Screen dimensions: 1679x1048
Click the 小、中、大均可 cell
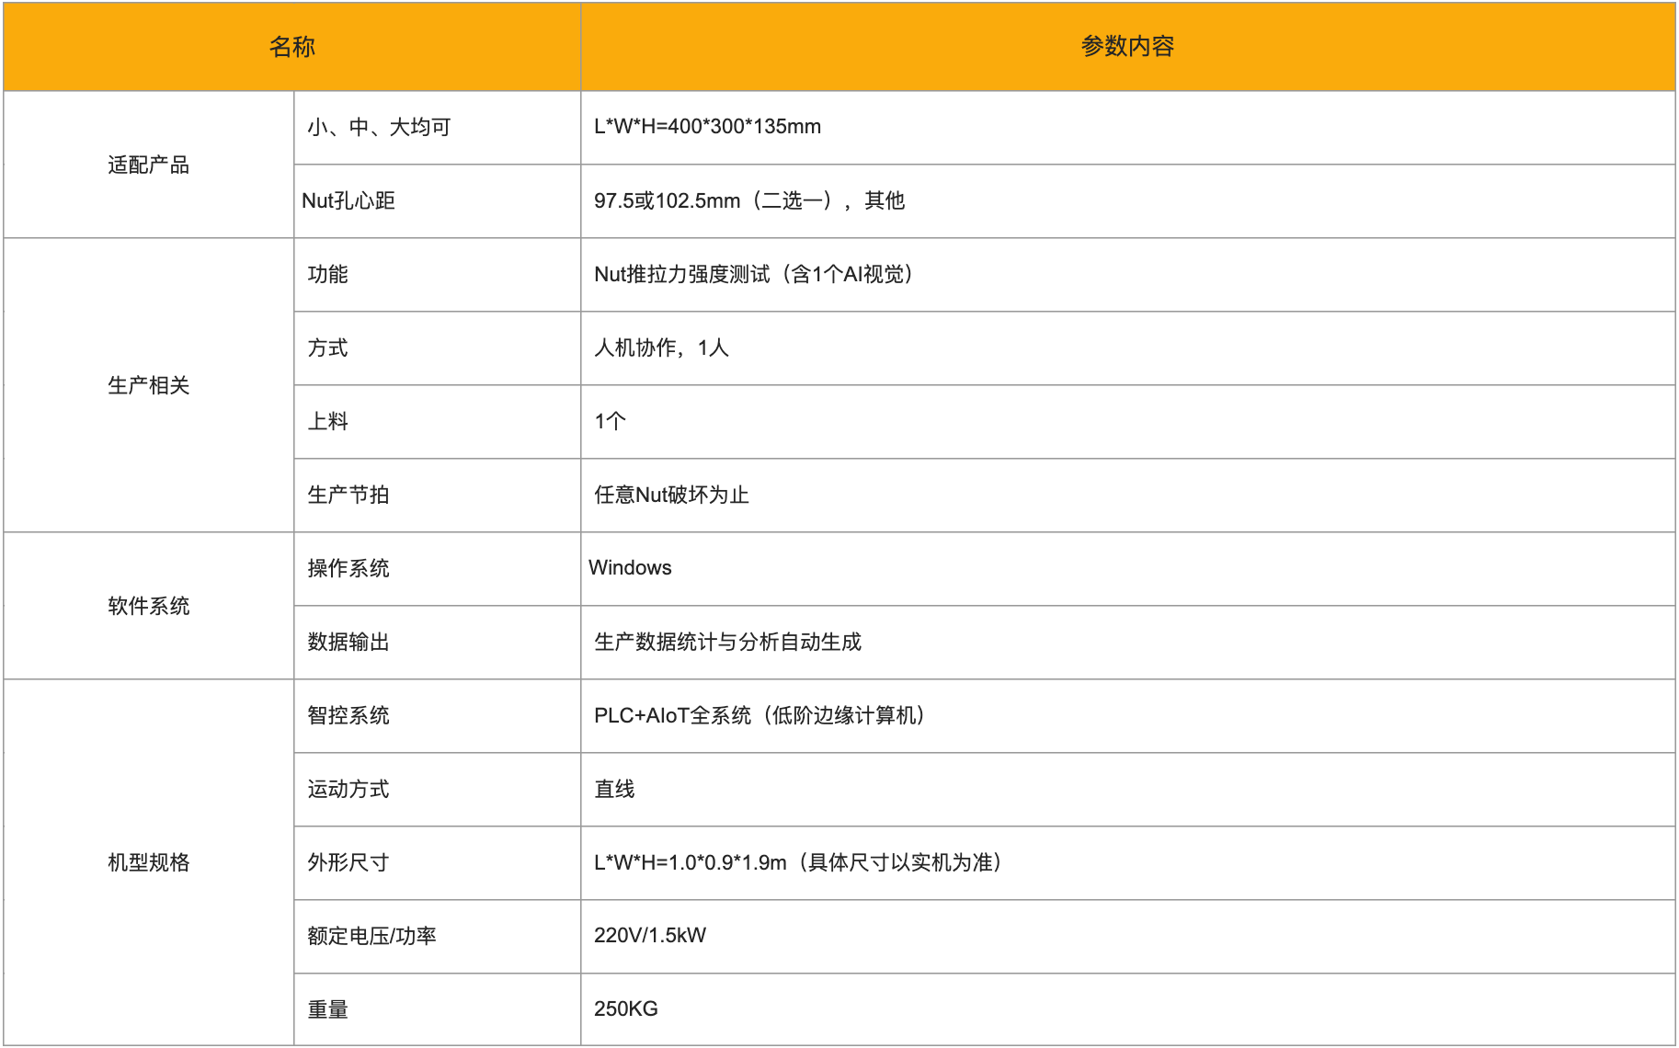pos(379,127)
